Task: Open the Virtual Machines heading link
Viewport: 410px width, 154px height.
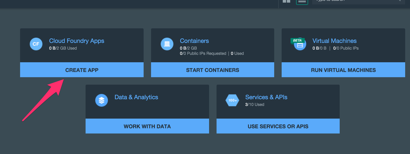Action: tap(334, 41)
